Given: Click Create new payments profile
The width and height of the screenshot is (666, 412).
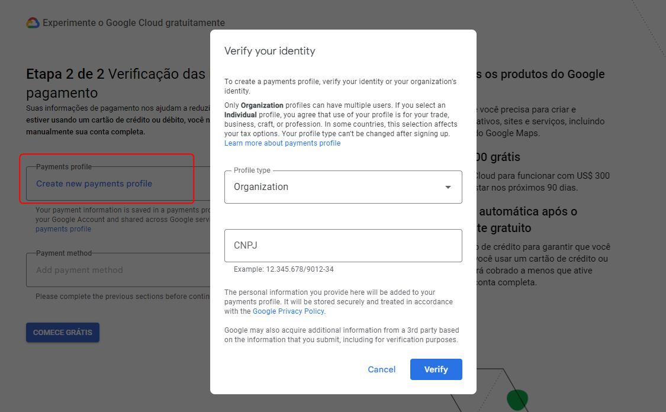Looking at the screenshot, I should point(94,184).
